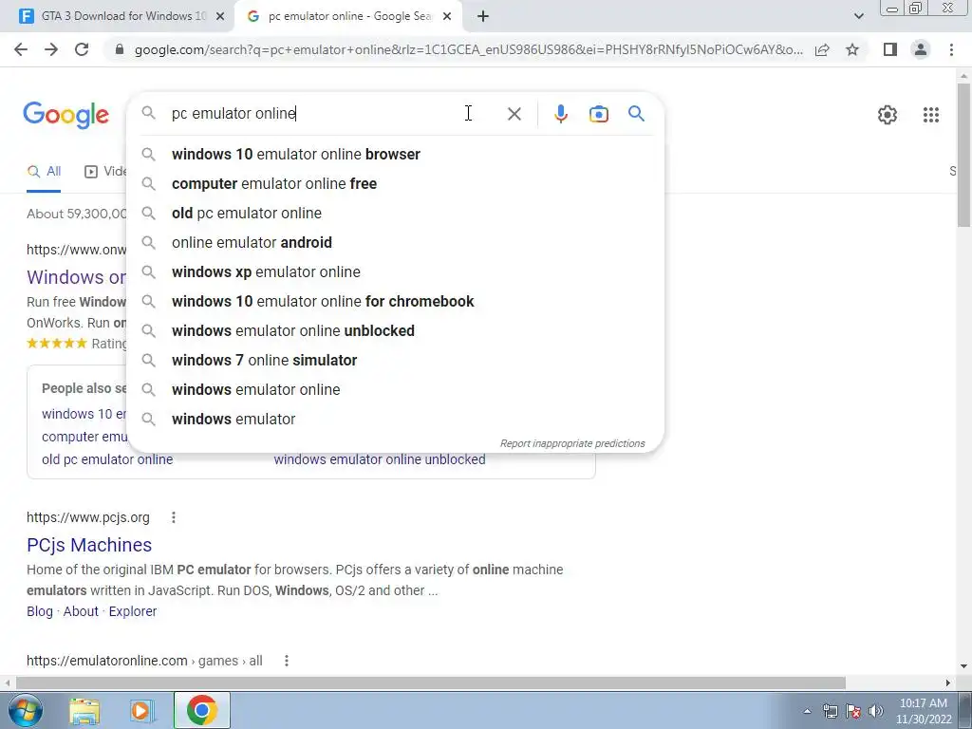The height and width of the screenshot is (729, 972).
Task: Switch to the Videos results tab
Action: tap(105, 172)
